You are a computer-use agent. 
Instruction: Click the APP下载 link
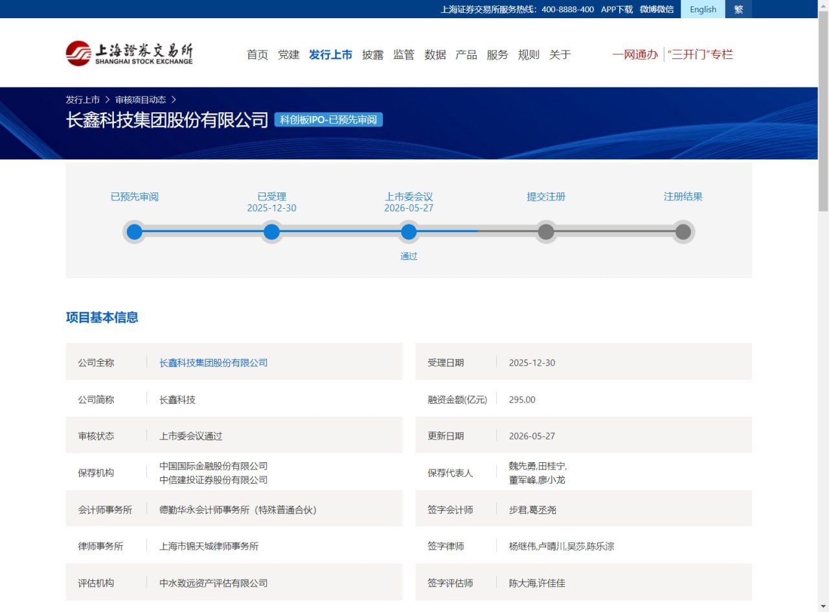(x=617, y=9)
